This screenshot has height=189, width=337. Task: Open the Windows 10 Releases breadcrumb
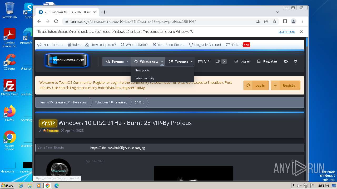pyautogui.click(x=111, y=102)
